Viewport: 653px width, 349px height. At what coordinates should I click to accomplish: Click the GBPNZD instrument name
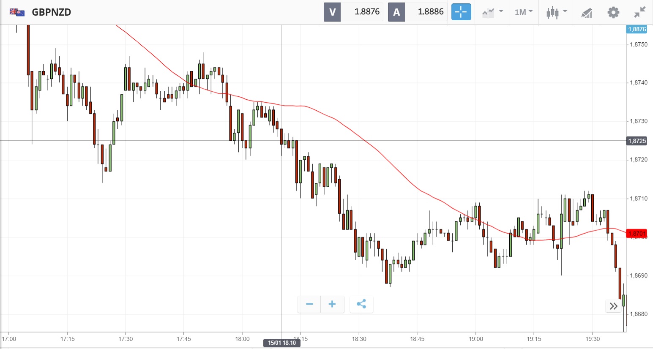[51, 12]
